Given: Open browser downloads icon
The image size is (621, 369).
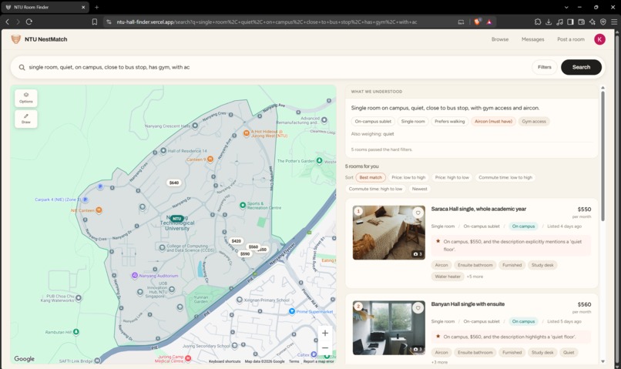Looking at the screenshot, I should [x=549, y=22].
